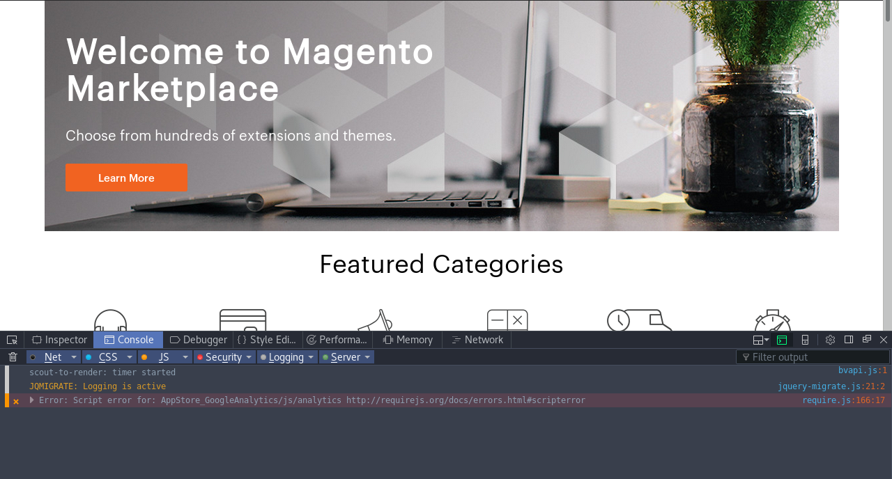Screen dimensions: 892x479
Task: Open the Network tab
Action: pos(477,340)
